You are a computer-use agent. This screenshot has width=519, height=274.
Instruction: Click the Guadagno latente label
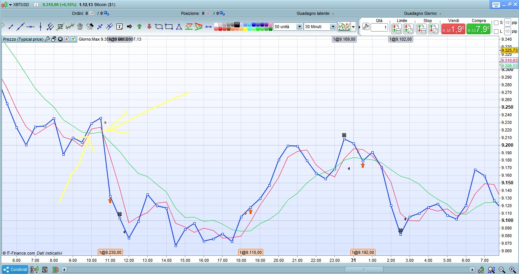[x=314, y=13]
